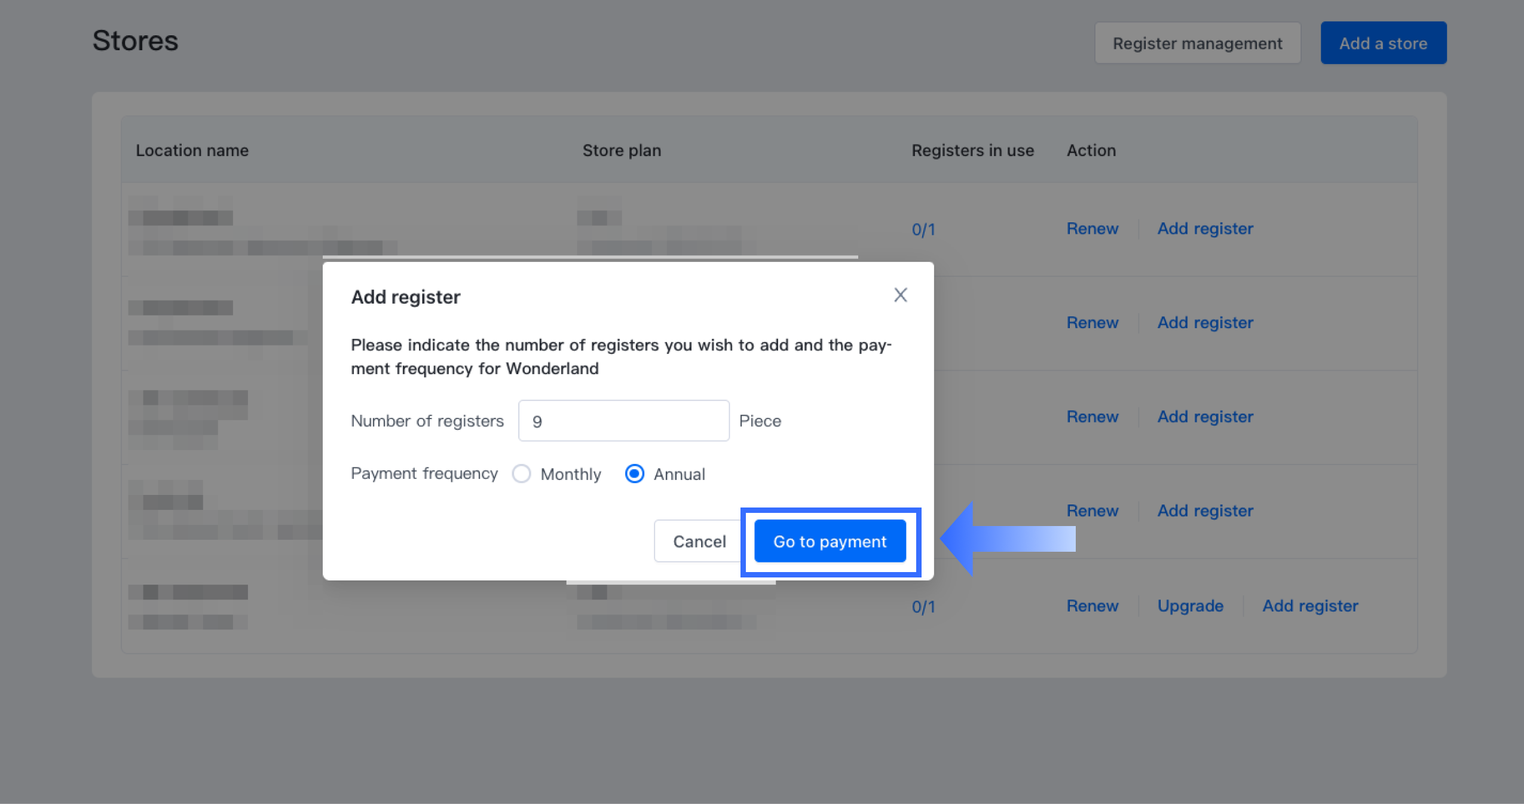Click Add register in the fourth row

[1205, 510]
